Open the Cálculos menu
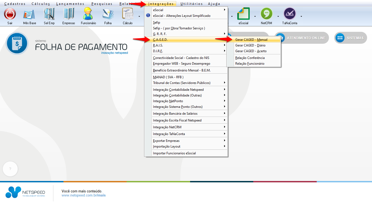 coord(41,4)
